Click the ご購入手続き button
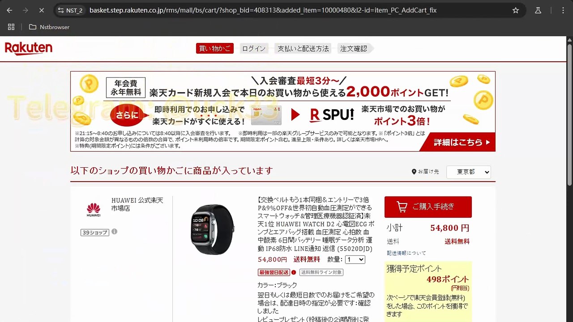573x322 pixels. pos(428,207)
